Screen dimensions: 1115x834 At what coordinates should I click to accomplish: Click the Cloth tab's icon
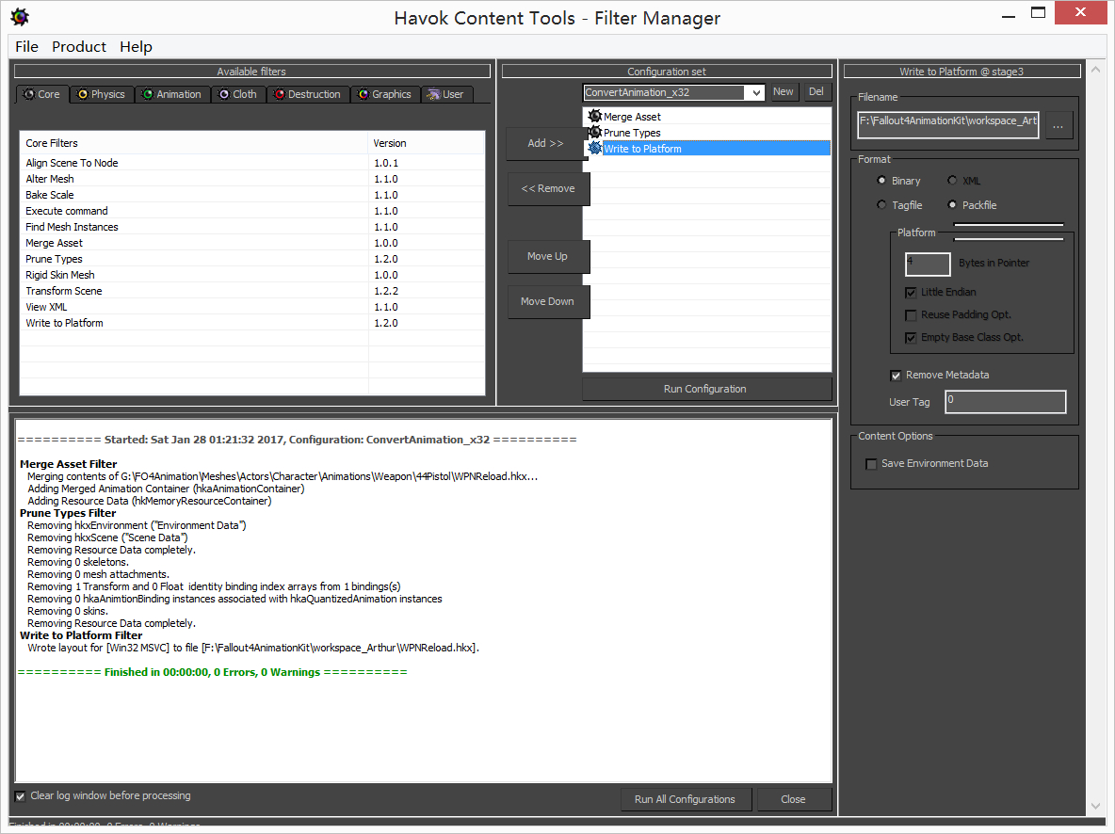224,94
